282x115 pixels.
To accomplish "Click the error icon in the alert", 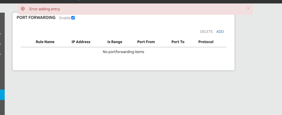I will (x=23, y=9).
